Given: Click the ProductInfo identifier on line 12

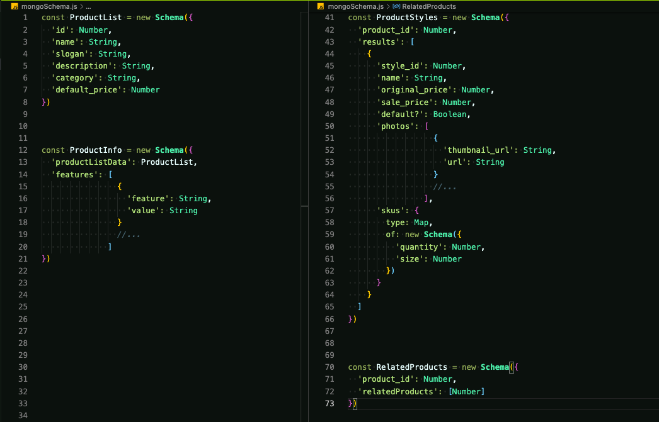Looking at the screenshot, I should (x=95, y=150).
